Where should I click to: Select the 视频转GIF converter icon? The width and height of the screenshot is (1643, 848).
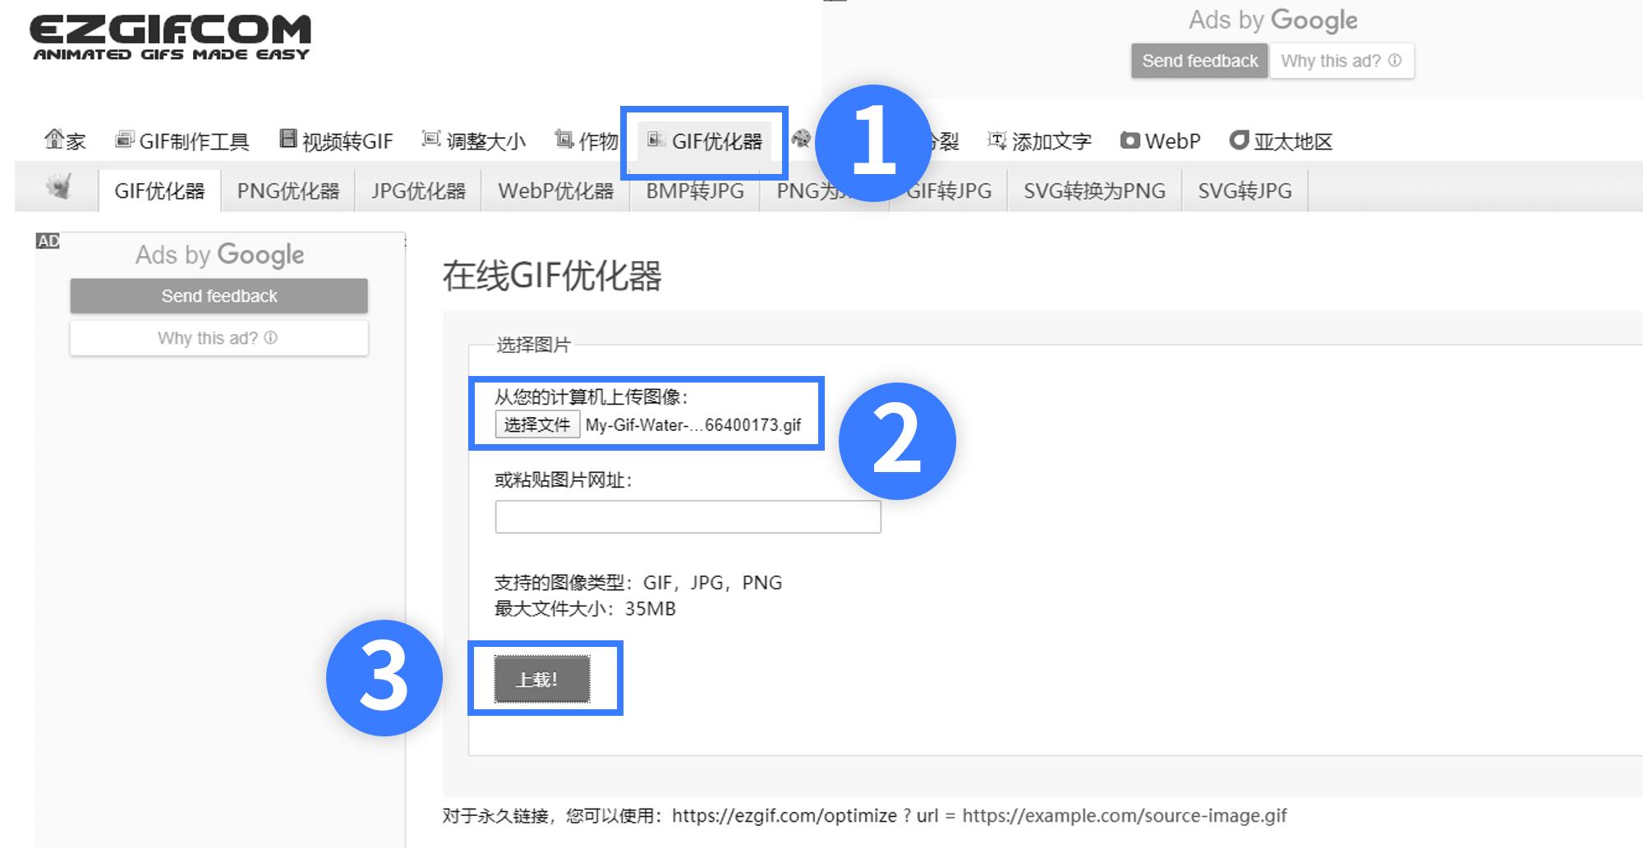pos(288,139)
